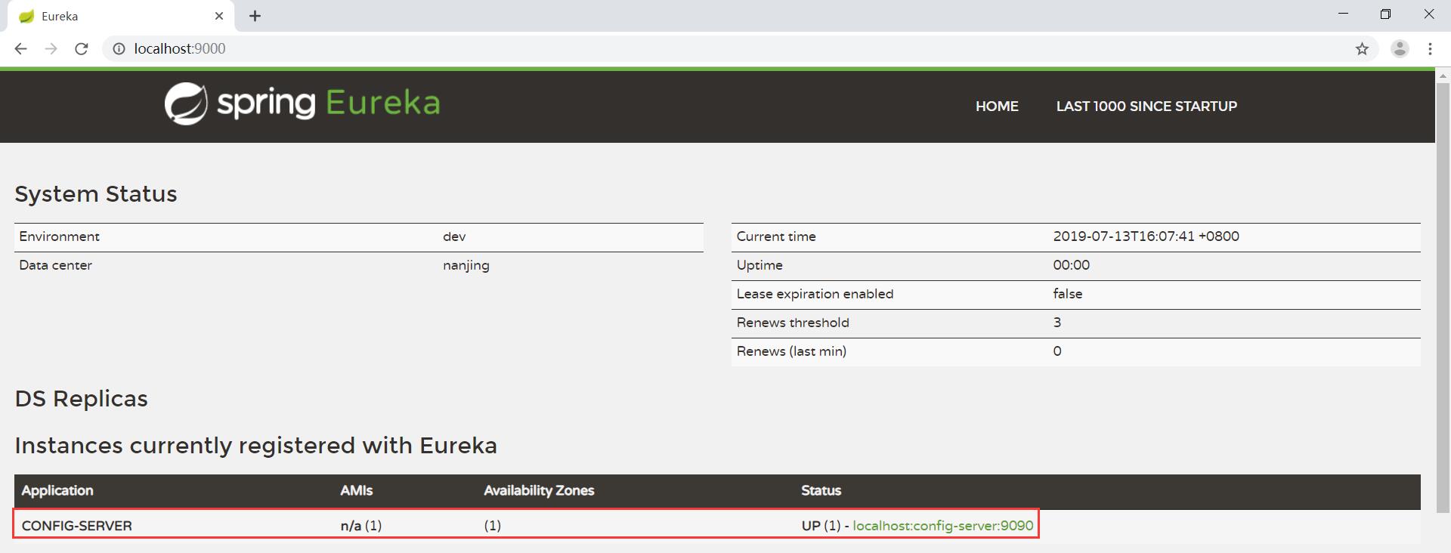1451x553 pixels.
Task: Click the Data center label
Action: 56,265
